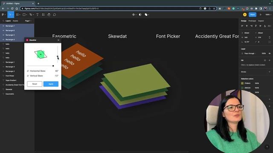The image size is (273, 153).
Task: Click the Vertical Skew value field
Action: coord(56,76)
